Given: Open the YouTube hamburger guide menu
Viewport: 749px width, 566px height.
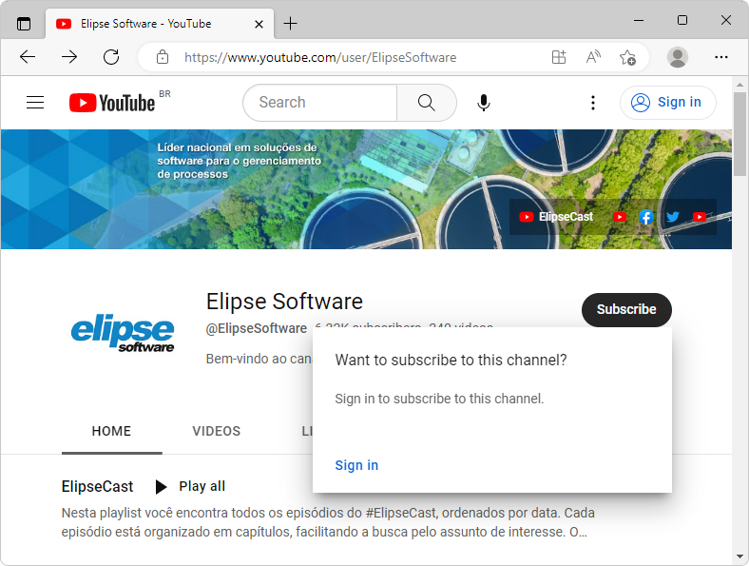Looking at the screenshot, I should tap(35, 103).
